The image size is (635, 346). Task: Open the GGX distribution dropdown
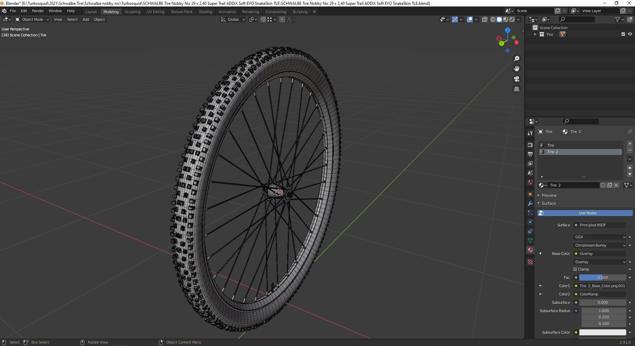click(600, 237)
